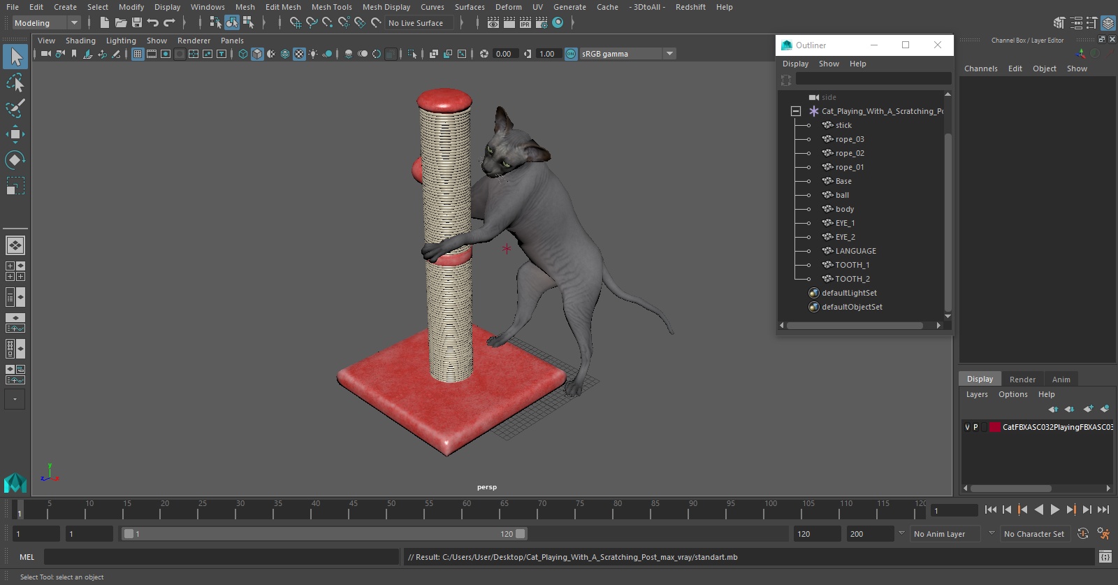Screen dimensions: 1118x585
Task: Click Go to start of playback range
Action: (x=991, y=510)
